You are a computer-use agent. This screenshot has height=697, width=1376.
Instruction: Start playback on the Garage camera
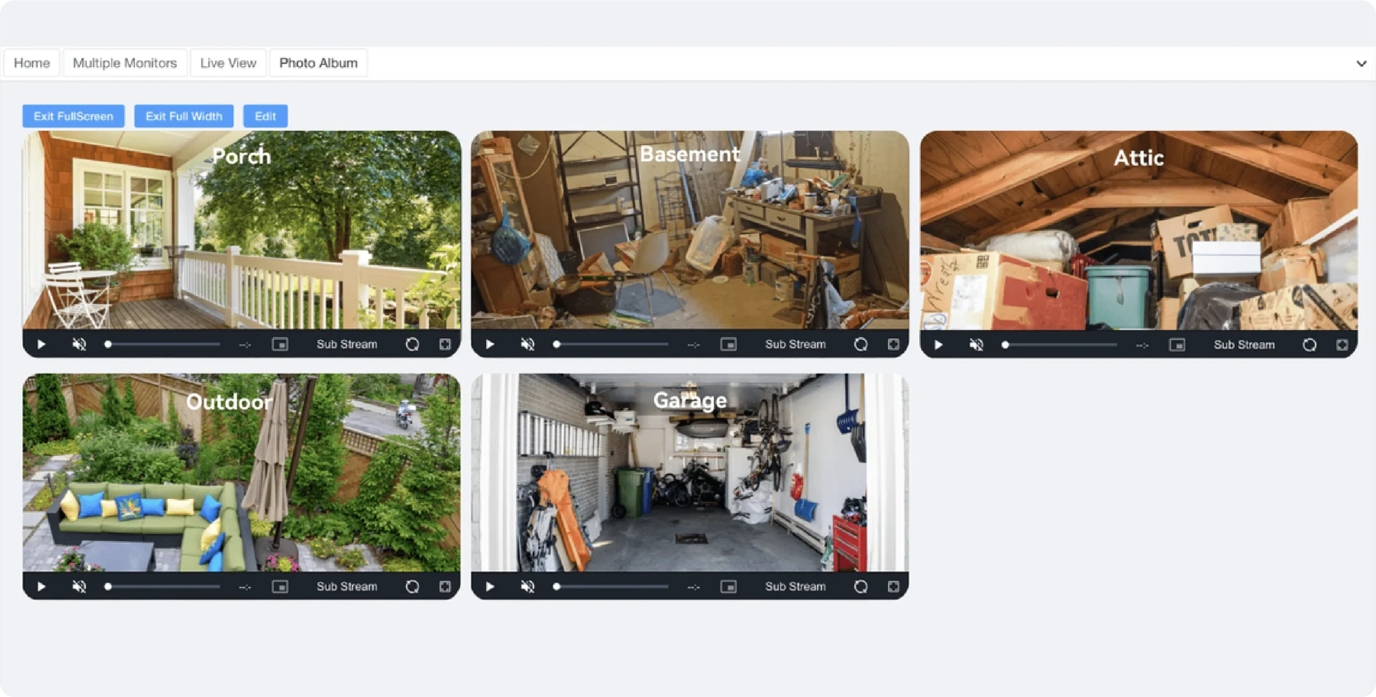coord(490,586)
